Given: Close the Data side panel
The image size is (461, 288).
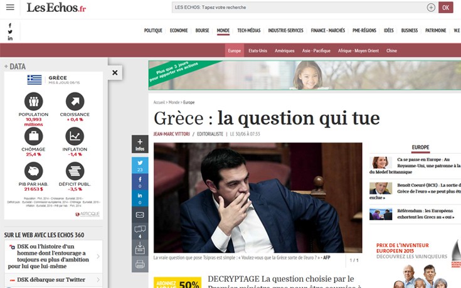Looking at the screenshot, I should (x=115, y=73).
